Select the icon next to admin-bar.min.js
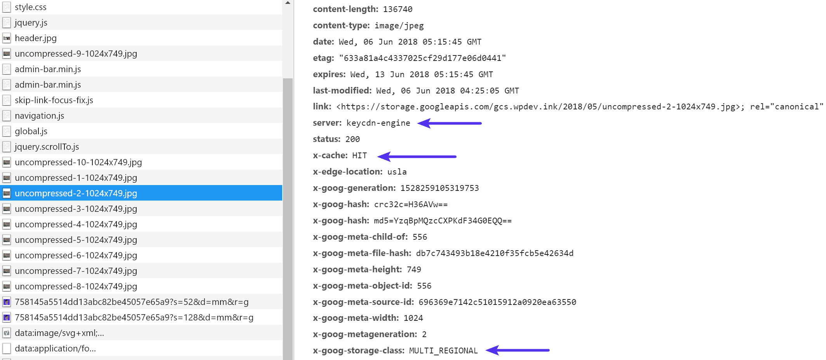The image size is (826, 360). pos(7,69)
